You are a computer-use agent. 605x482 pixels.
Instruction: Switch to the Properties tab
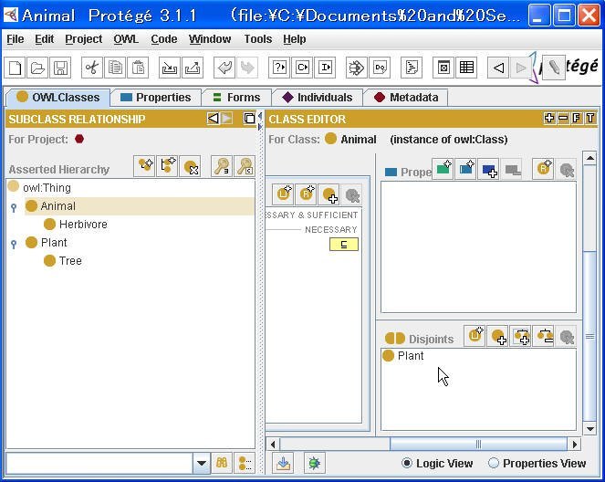(x=155, y=98)
